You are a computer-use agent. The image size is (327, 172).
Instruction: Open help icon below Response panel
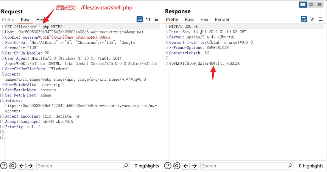pos(168,166)
